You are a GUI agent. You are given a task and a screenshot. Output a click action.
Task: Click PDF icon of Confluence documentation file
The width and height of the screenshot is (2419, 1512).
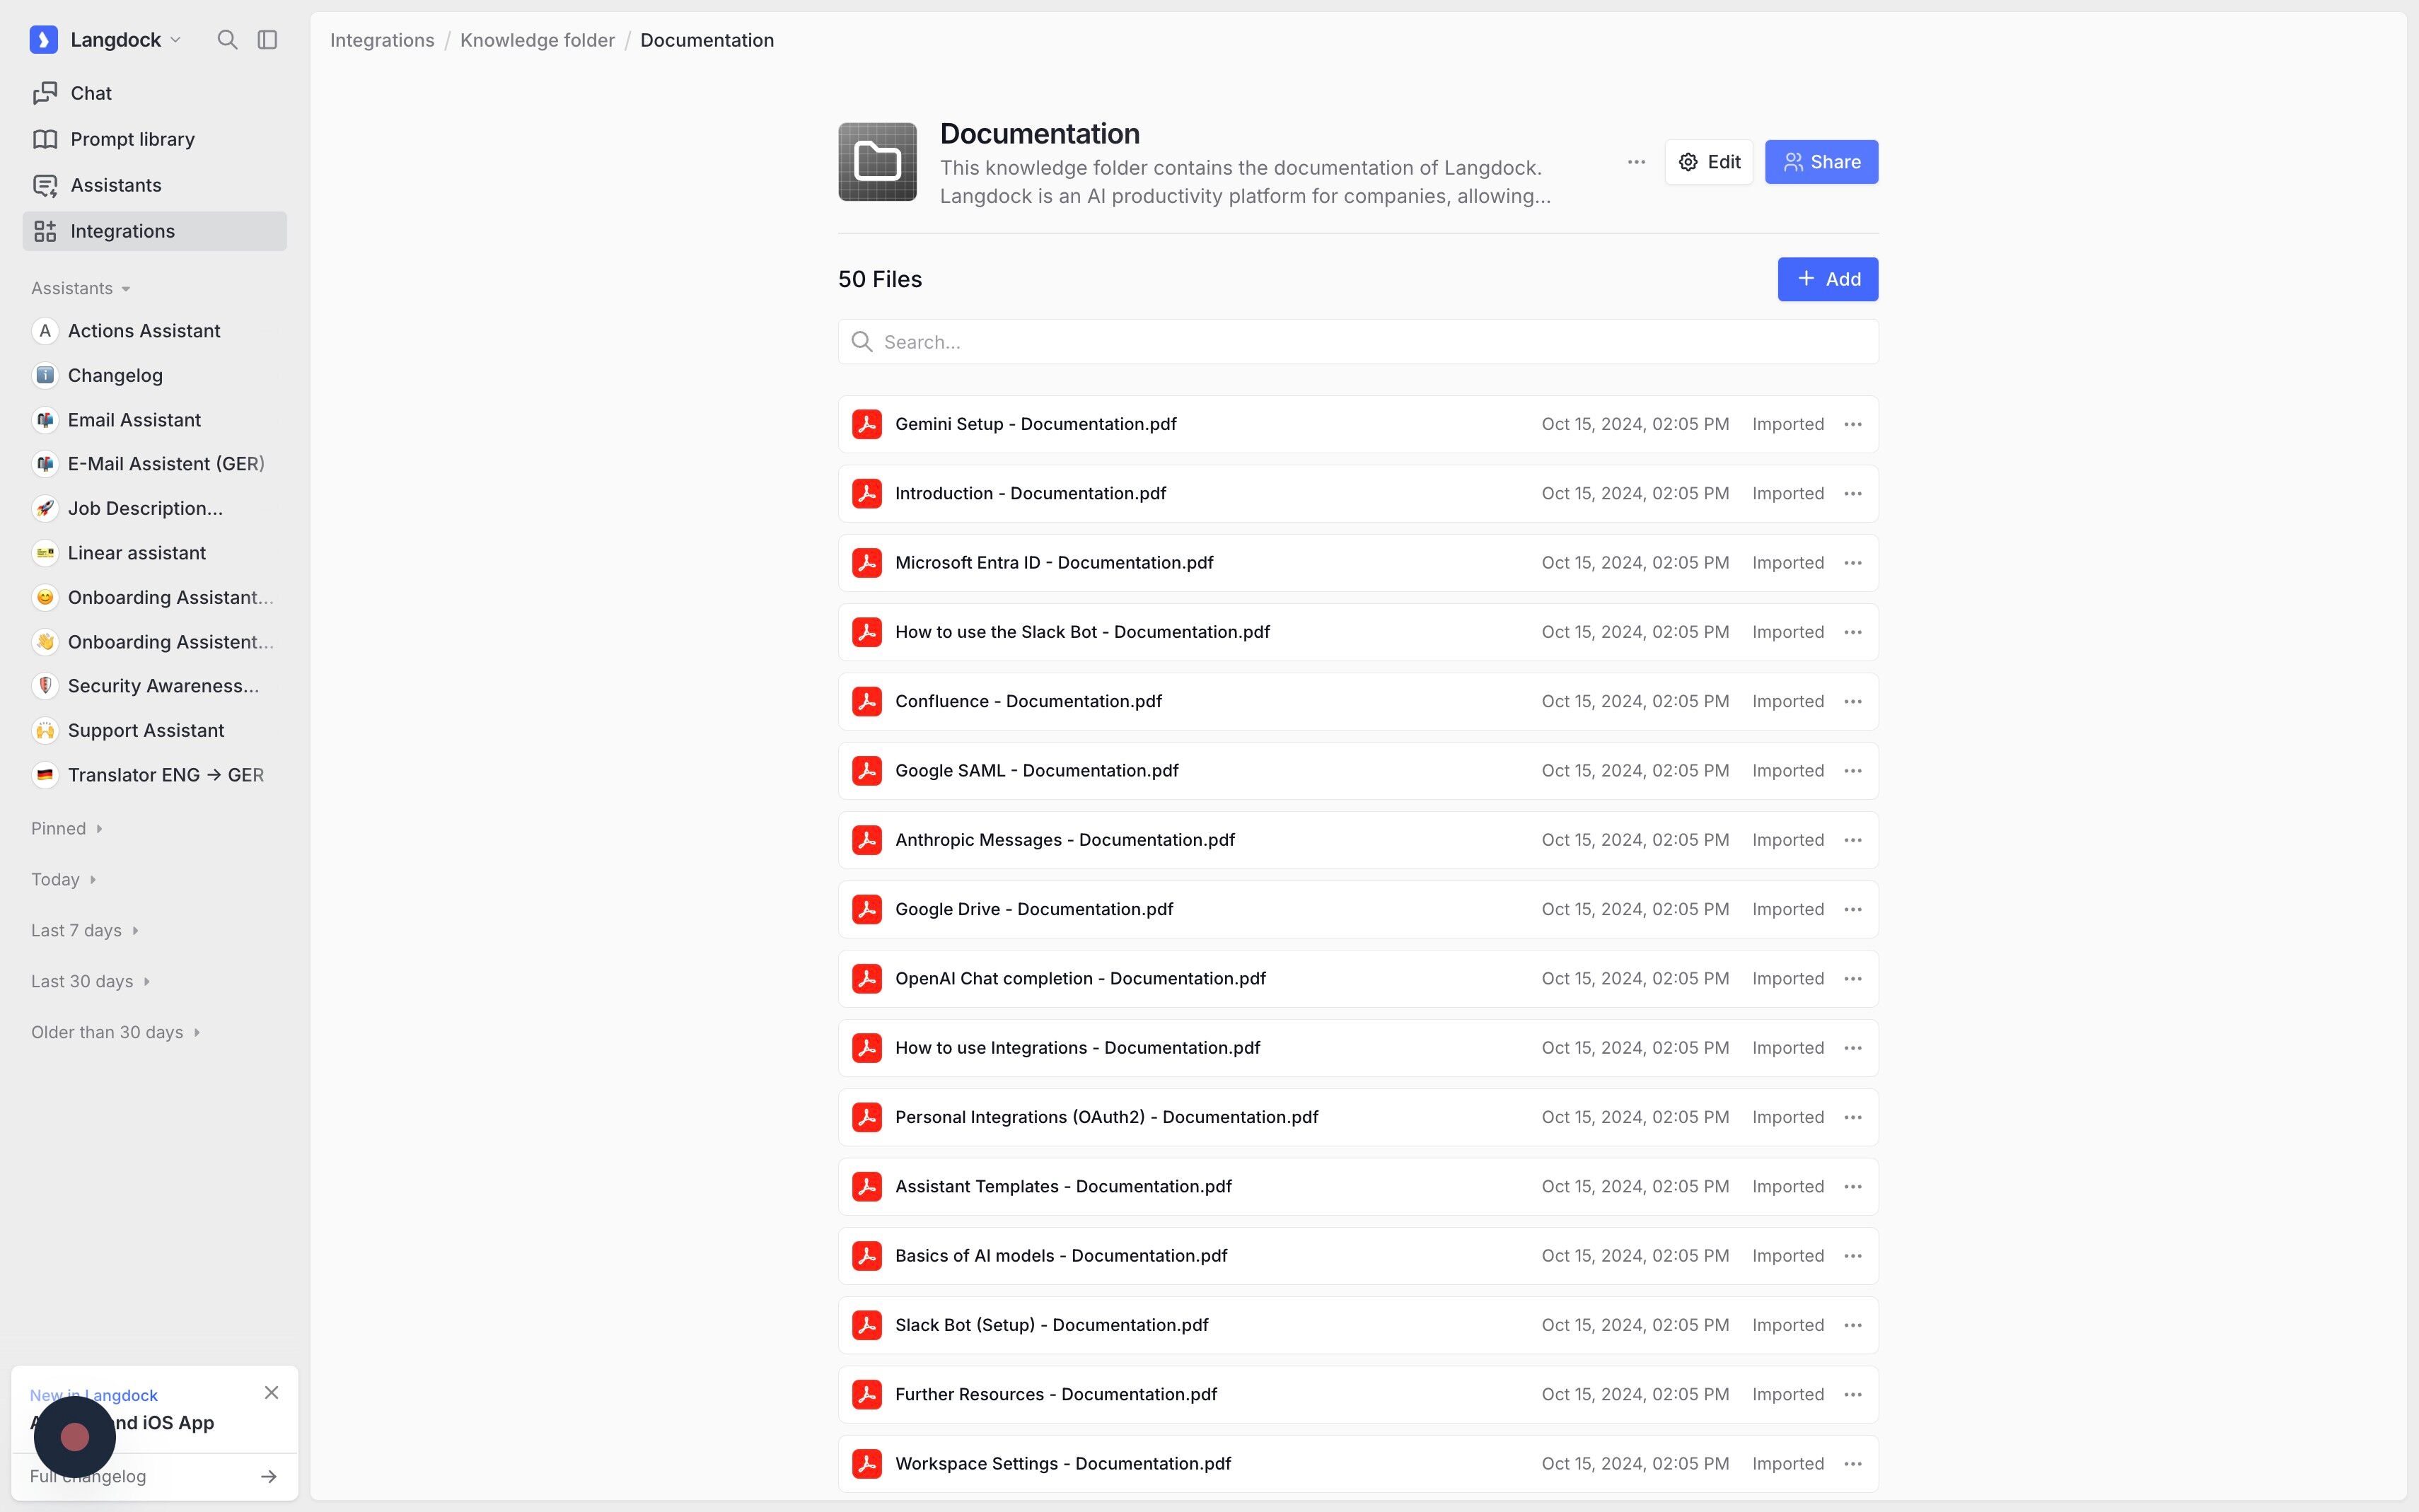point(867,701)
